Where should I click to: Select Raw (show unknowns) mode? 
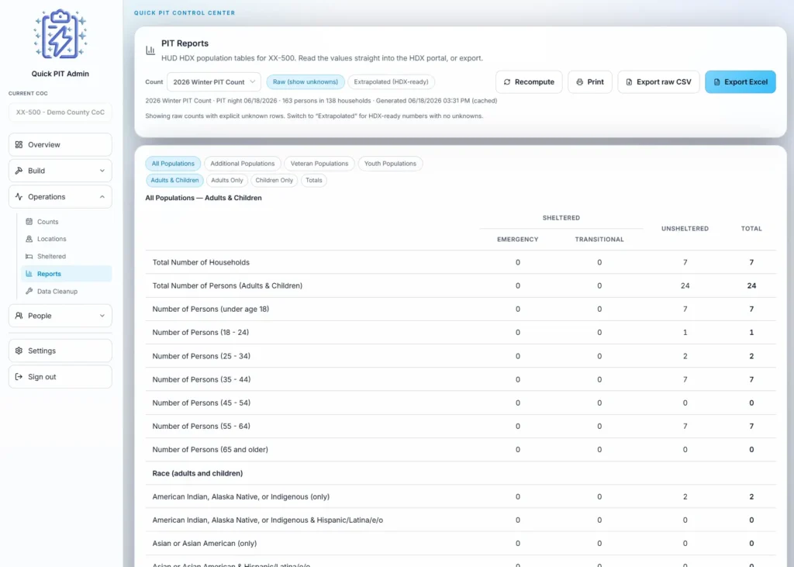tap(306, 82)
